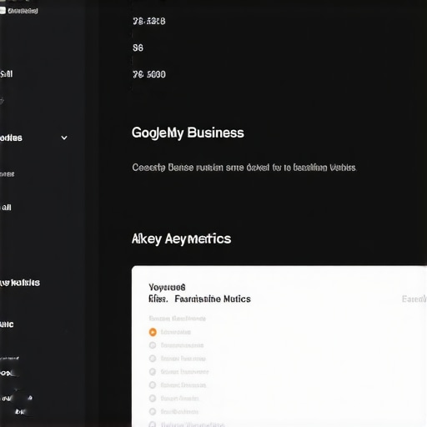Click the first numeric value at the top of the code block
The width and height of the screenshot is (427, 427).
[x=149, y=21]
